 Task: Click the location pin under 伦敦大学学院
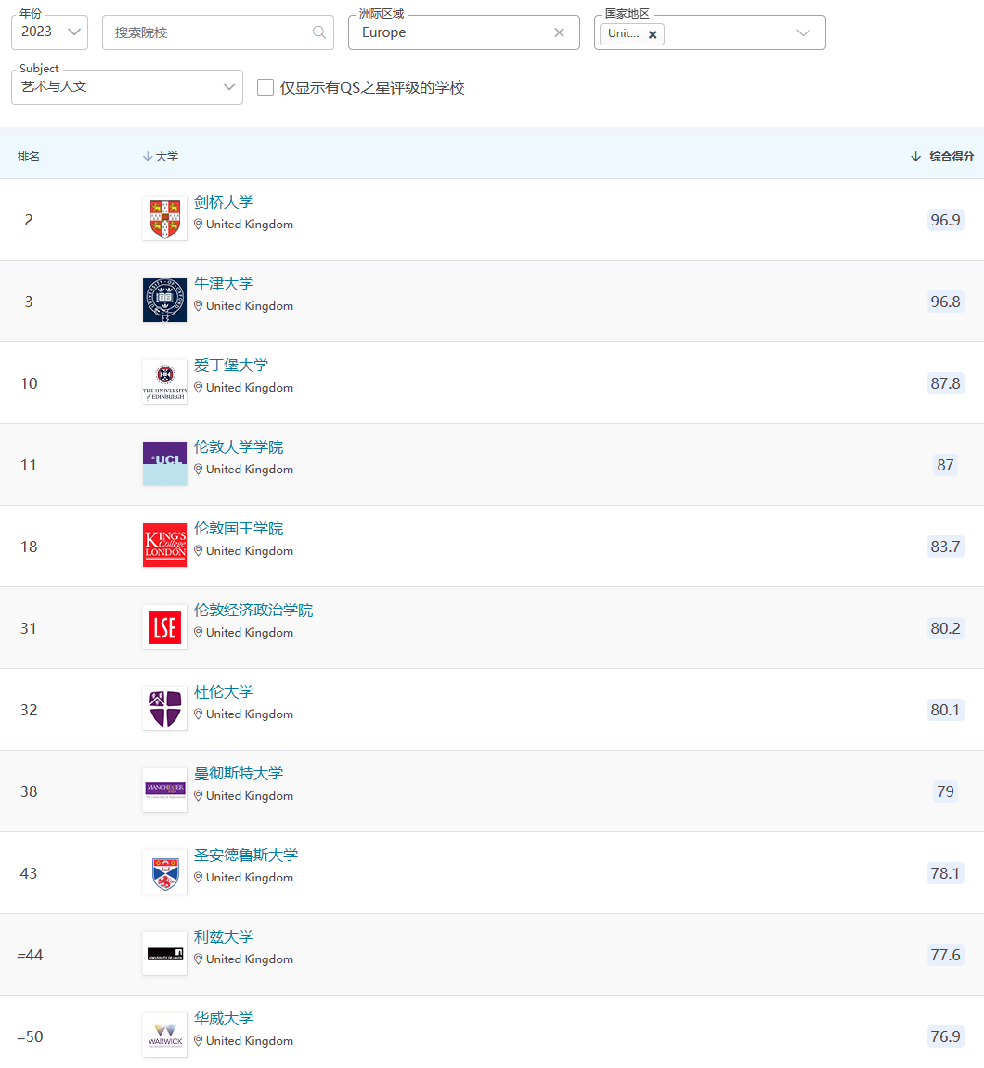pyautogui.click(x=199, y=470)
